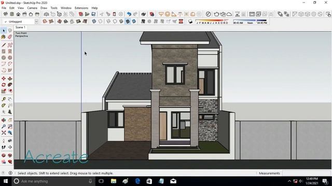Image resolution: width=332 pixels, height=186 pixels.
Task: Show hidden system tray icons chevron
Action: [289, 181]
